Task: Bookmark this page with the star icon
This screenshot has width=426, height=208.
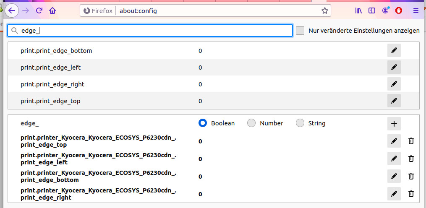Action: click(x=324, y=11)
